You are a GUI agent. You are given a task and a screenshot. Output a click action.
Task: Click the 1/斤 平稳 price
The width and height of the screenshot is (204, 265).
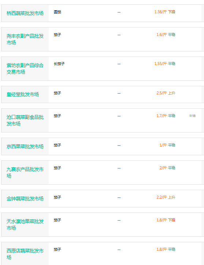pos(167,145)
